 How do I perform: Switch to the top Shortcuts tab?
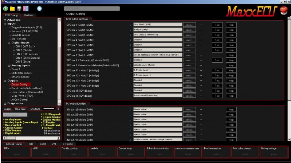point(28,15)
